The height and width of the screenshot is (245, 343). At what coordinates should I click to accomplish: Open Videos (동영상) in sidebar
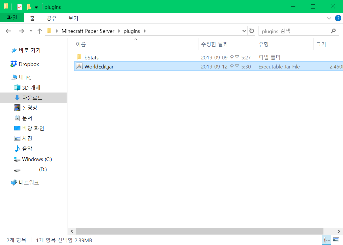point(30,108)
